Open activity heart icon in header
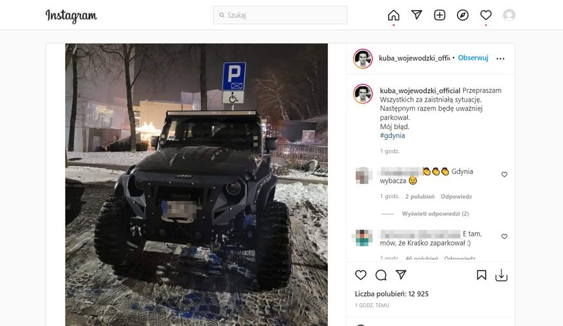Viewport: 563px width, 326px height. pyautogui.click(x=486, y=15)
